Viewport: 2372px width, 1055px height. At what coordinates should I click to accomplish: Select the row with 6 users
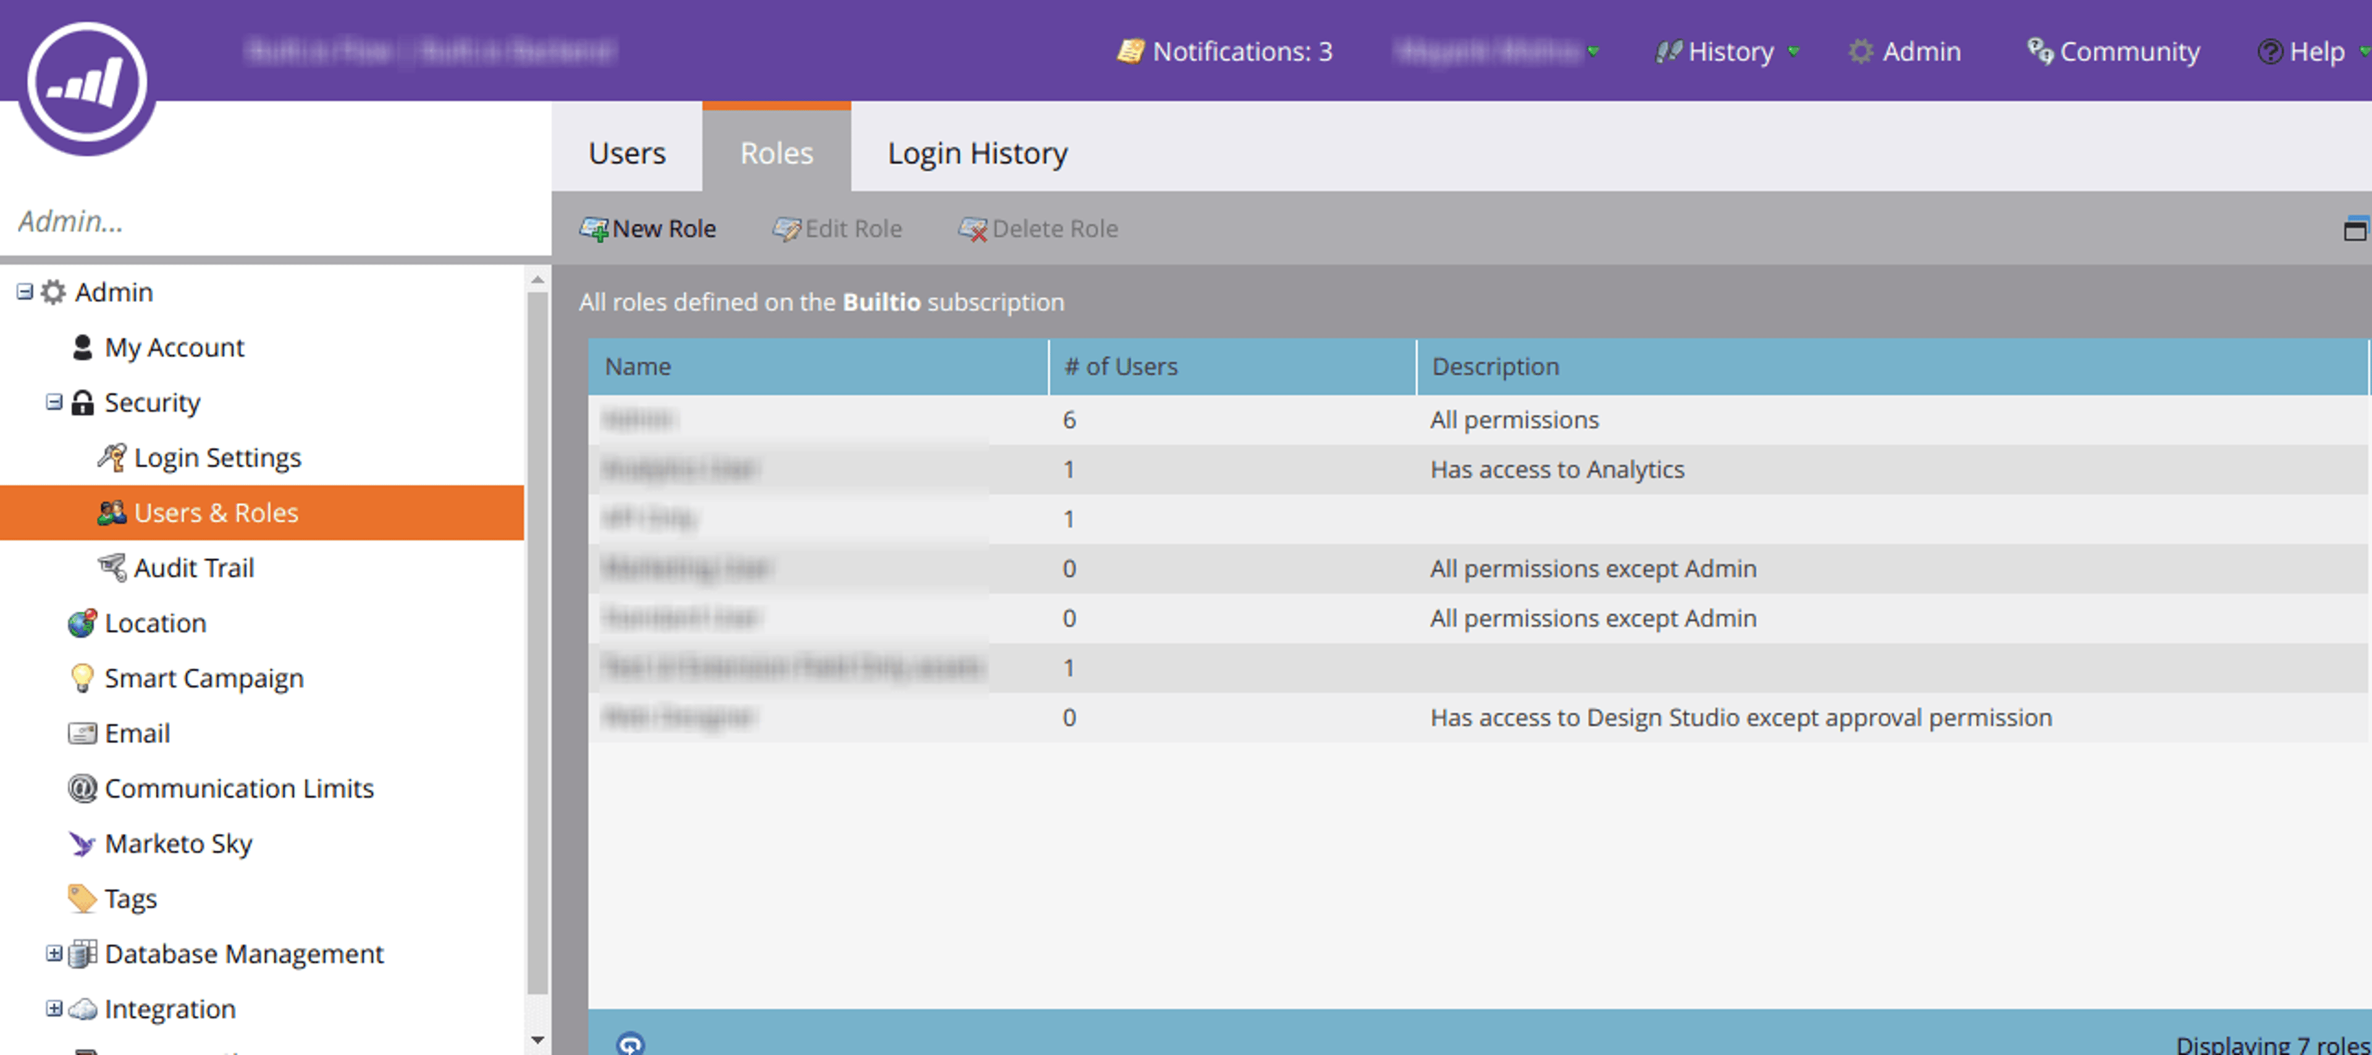tap(1478, 420)
